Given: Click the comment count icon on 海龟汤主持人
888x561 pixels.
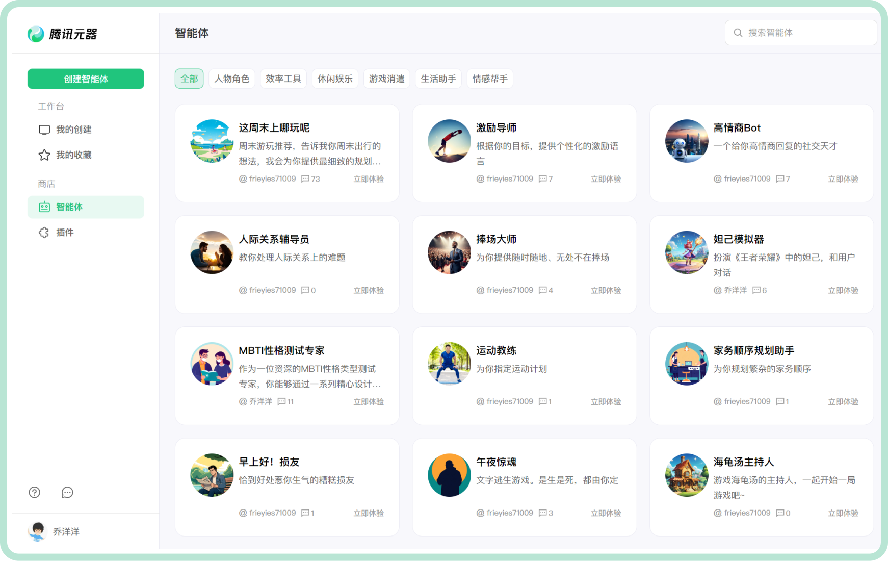Looking at the screenshot, I should (x=781, y=513).
